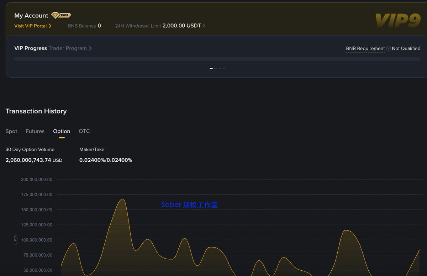427x276 pixels.
Task: Expand the 24H Withdrawal Limit chevron
Action: point(204,26)
